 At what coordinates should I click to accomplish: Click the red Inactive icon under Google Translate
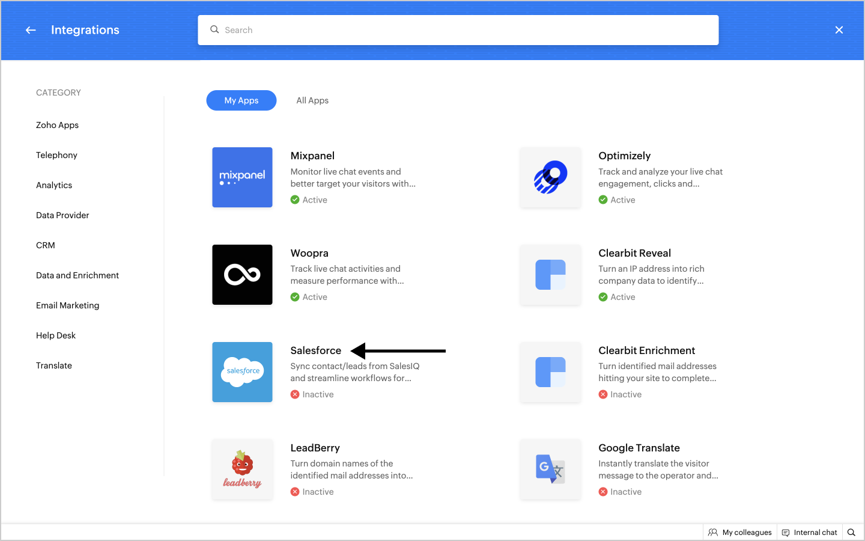tap(603, 492)
